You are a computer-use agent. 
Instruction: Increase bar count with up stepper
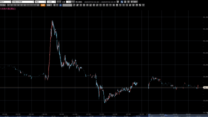coord(74,2)
